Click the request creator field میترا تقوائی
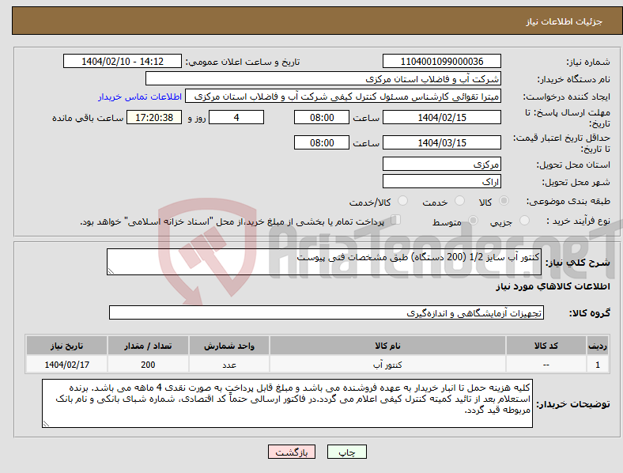The height and width of the screenshot is (473, 623). (343, 96)
